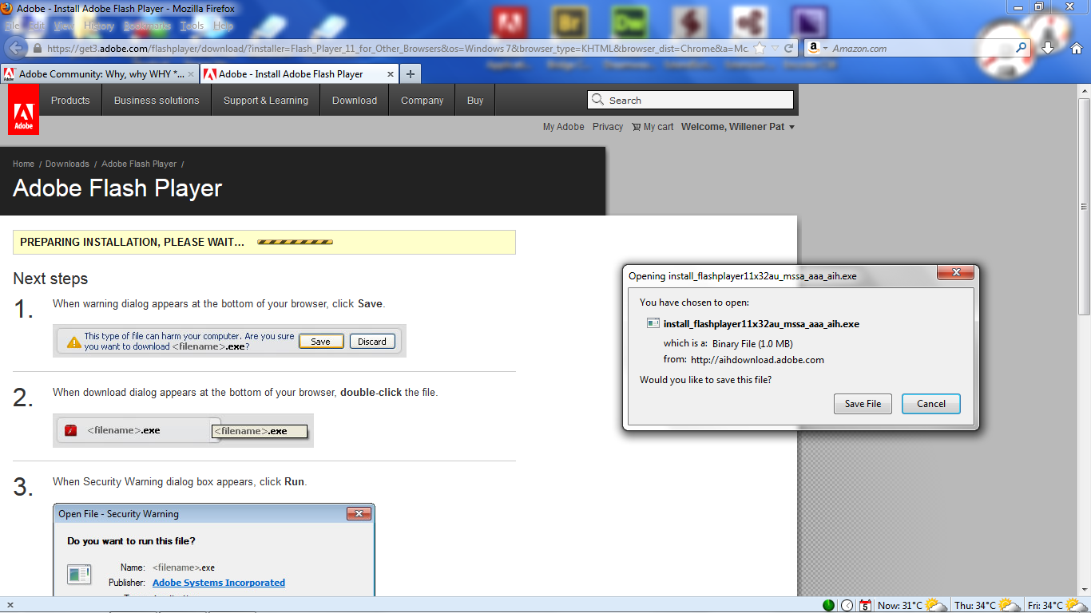This screenshot has height=613, width=1091.
Task: Close the Adobe Community tab
Action: point(191,74)
